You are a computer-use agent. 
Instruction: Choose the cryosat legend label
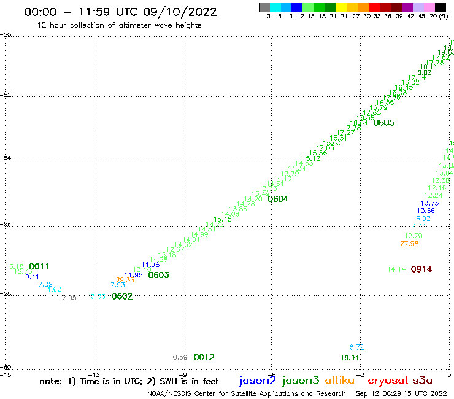[388, 381]
